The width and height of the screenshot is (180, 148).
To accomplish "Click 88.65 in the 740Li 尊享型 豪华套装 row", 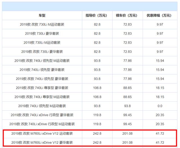I will [x=127, y=88].
